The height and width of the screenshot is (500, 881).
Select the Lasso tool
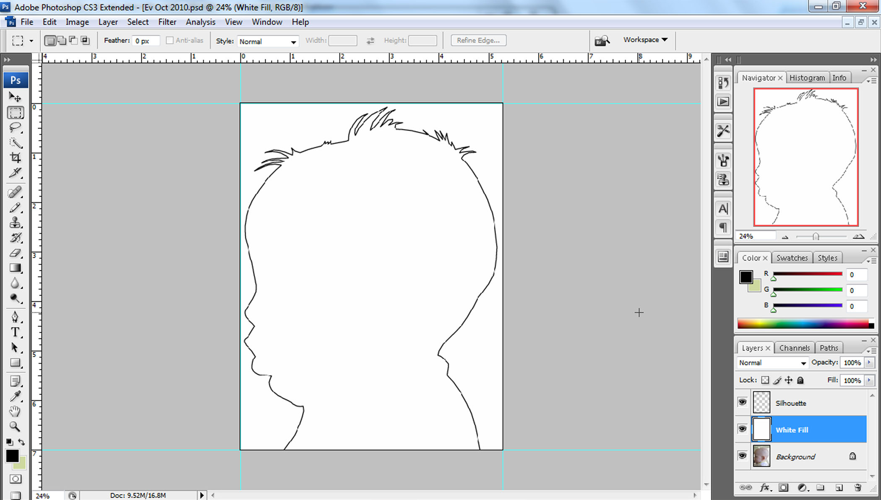(x=15, y=127)
